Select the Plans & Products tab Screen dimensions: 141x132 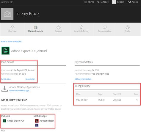[x=35, y=29]
